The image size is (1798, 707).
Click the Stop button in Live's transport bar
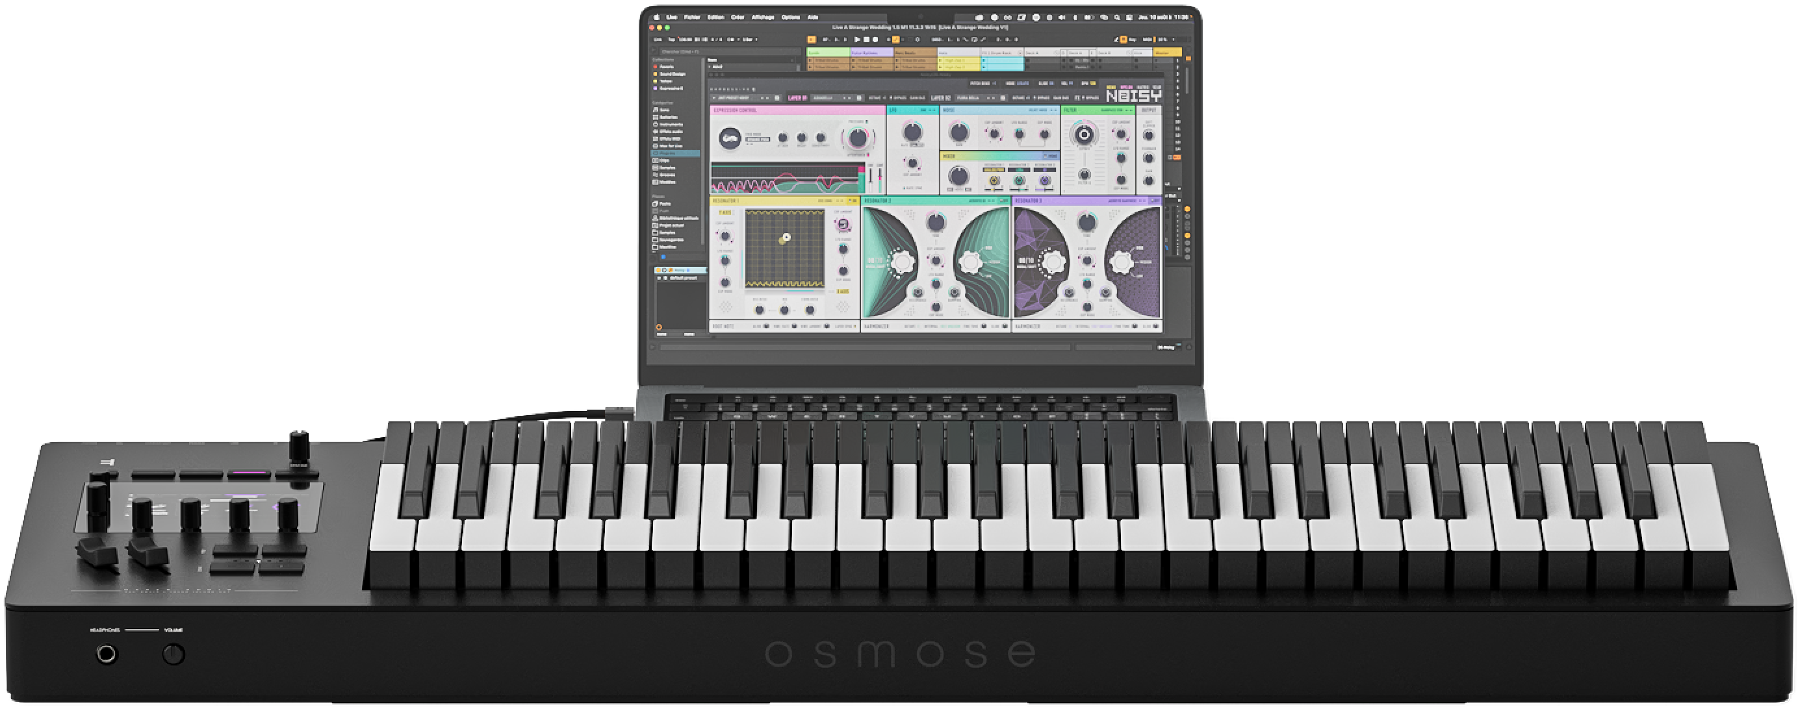click(x=866, y=40)
